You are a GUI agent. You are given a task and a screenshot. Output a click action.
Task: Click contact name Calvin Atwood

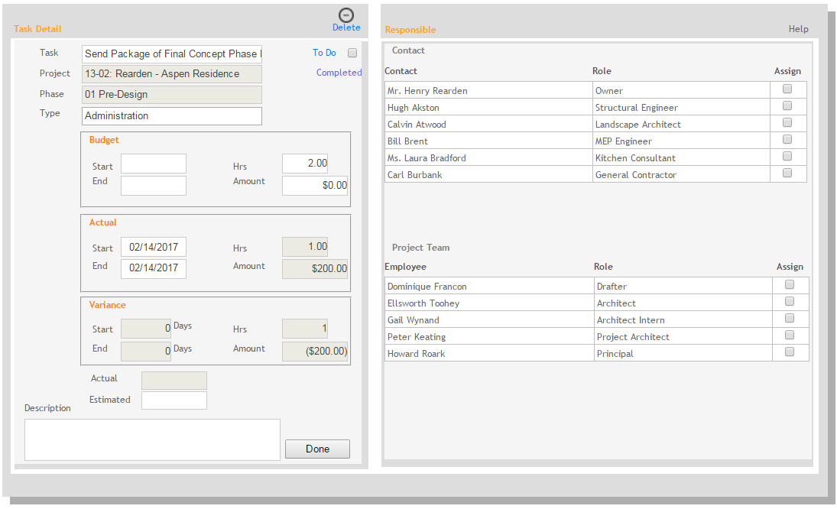coord(417,125)
